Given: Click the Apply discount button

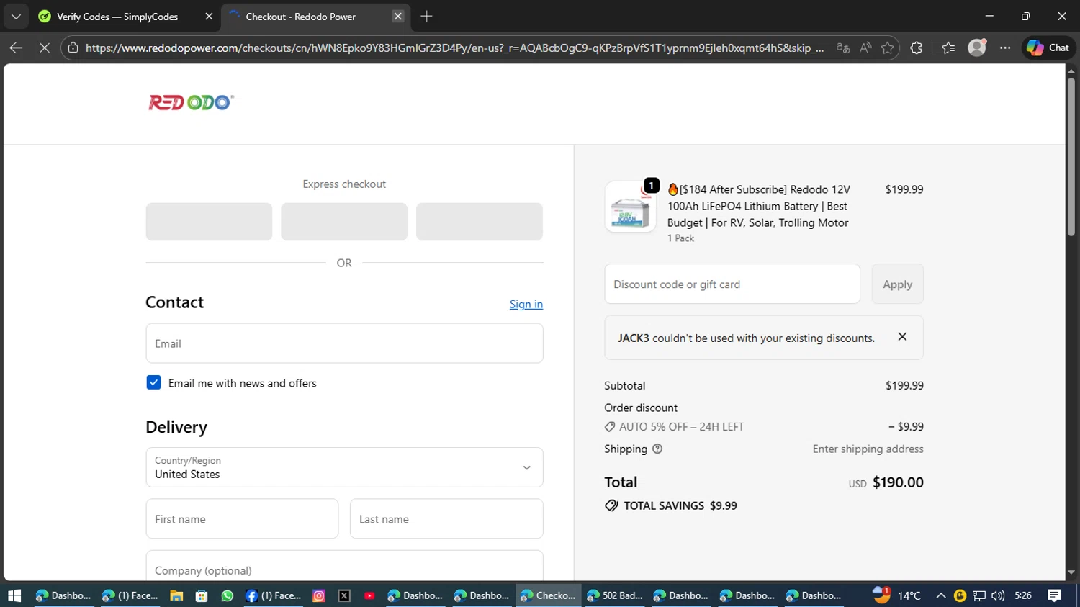Looking at the screenshot, I should [x=897, y=284].
